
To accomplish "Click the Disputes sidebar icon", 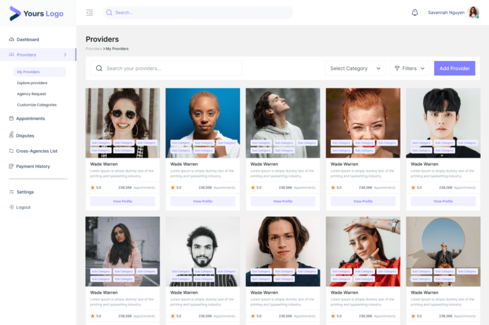I will click(x=11, y=135).
